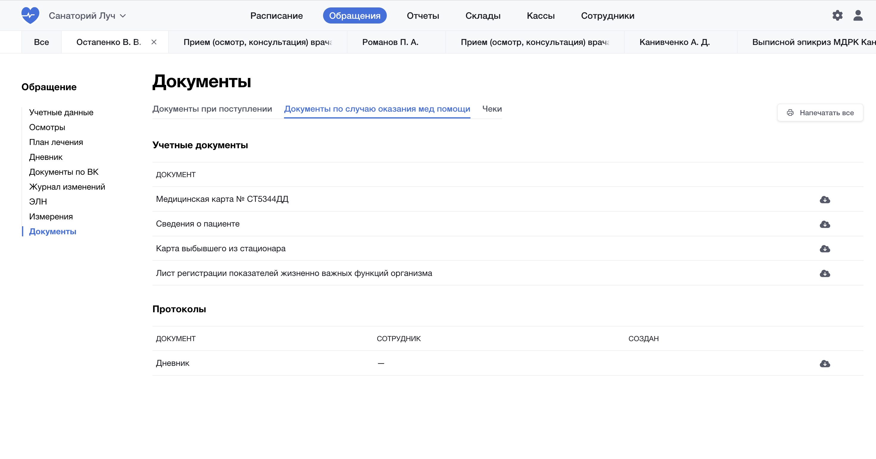Download Карта выбывшего из стационара document

(825, 249)
